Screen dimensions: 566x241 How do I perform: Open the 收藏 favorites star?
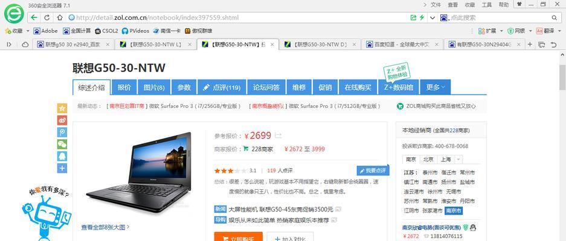point(14,31)
